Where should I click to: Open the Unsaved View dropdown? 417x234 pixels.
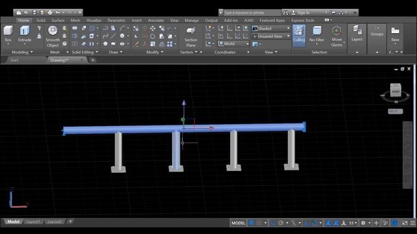pos(271,36)
